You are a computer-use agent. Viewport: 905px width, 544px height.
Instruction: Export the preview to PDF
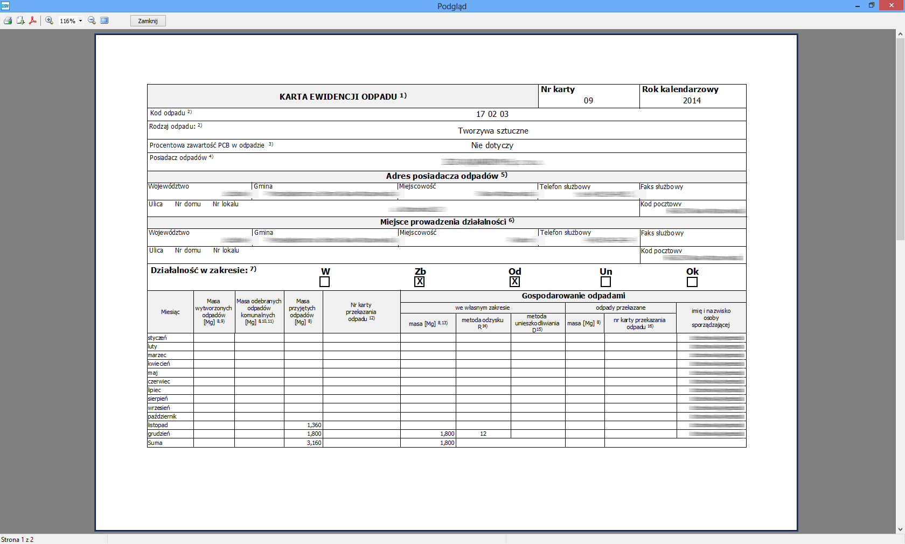coord(33,20)
